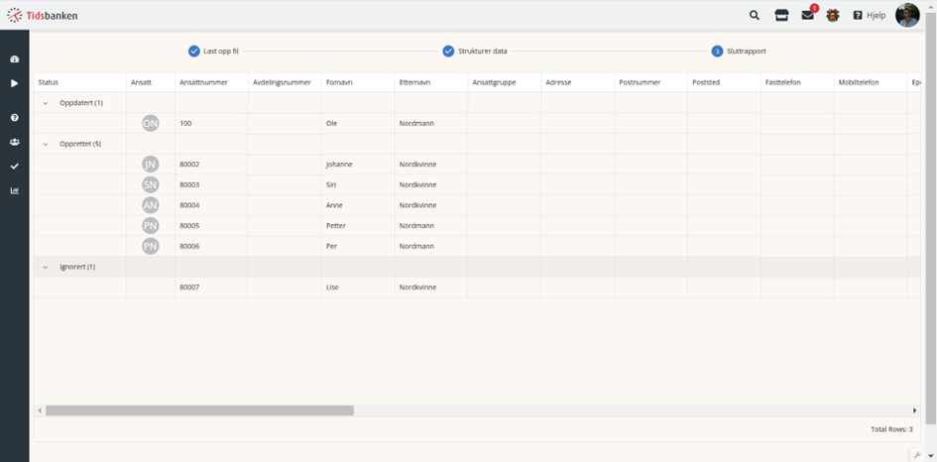Collapse the Ignorert (1) group
The image size is (937, 462).
[46, 267]
